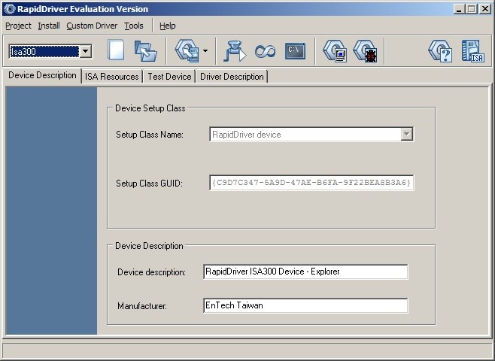Click the "Manufacturer:" label
The width and height of the screenshot is (495, 361).
tap(142, 306)
